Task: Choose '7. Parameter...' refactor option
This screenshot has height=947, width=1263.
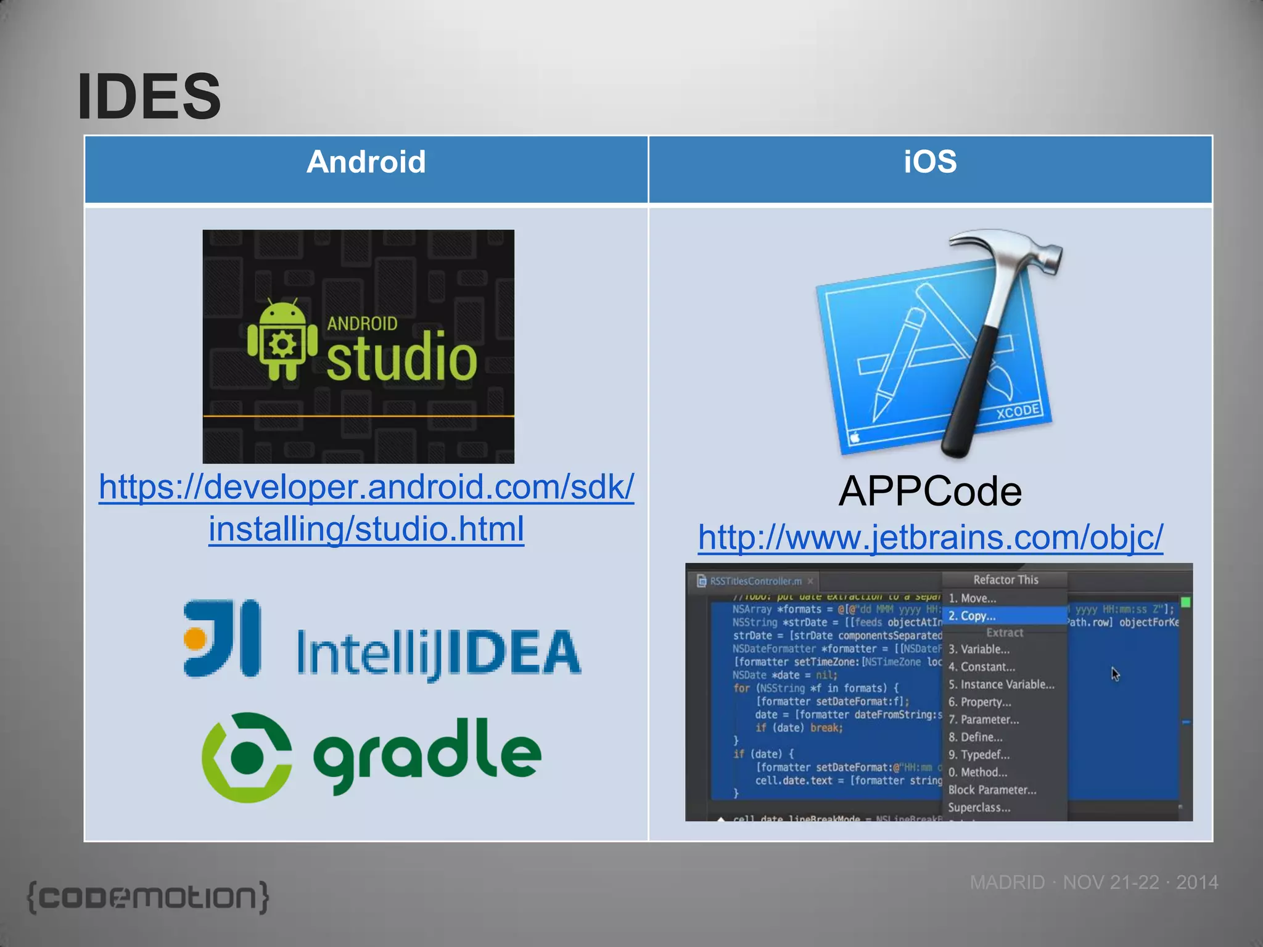Action: pos(1005,719)
